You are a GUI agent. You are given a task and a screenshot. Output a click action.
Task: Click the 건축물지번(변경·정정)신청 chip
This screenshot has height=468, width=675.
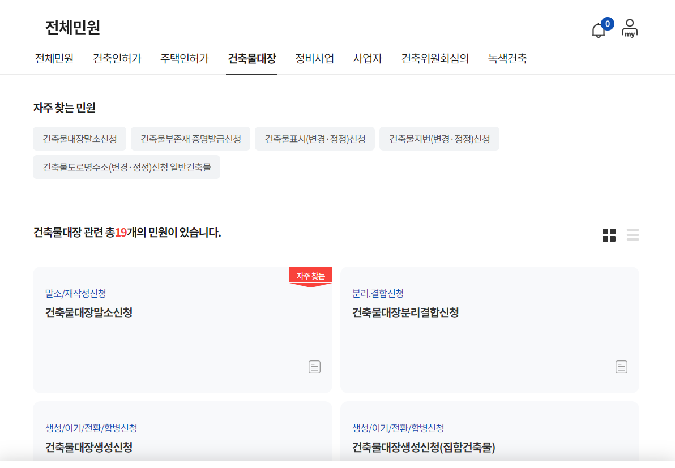point(439,139)
